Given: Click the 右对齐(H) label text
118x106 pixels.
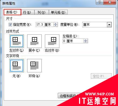Looking at the screenshot, I should (x=52, y=51).
